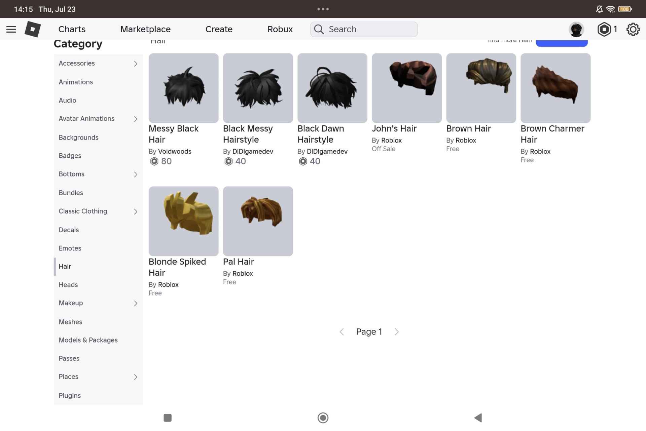Open the John's Hair thumbnail
646x431 pixels.
pyautogui.click(x=407, y=88)
